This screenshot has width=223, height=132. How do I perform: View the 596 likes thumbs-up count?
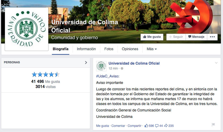point(149,126)
